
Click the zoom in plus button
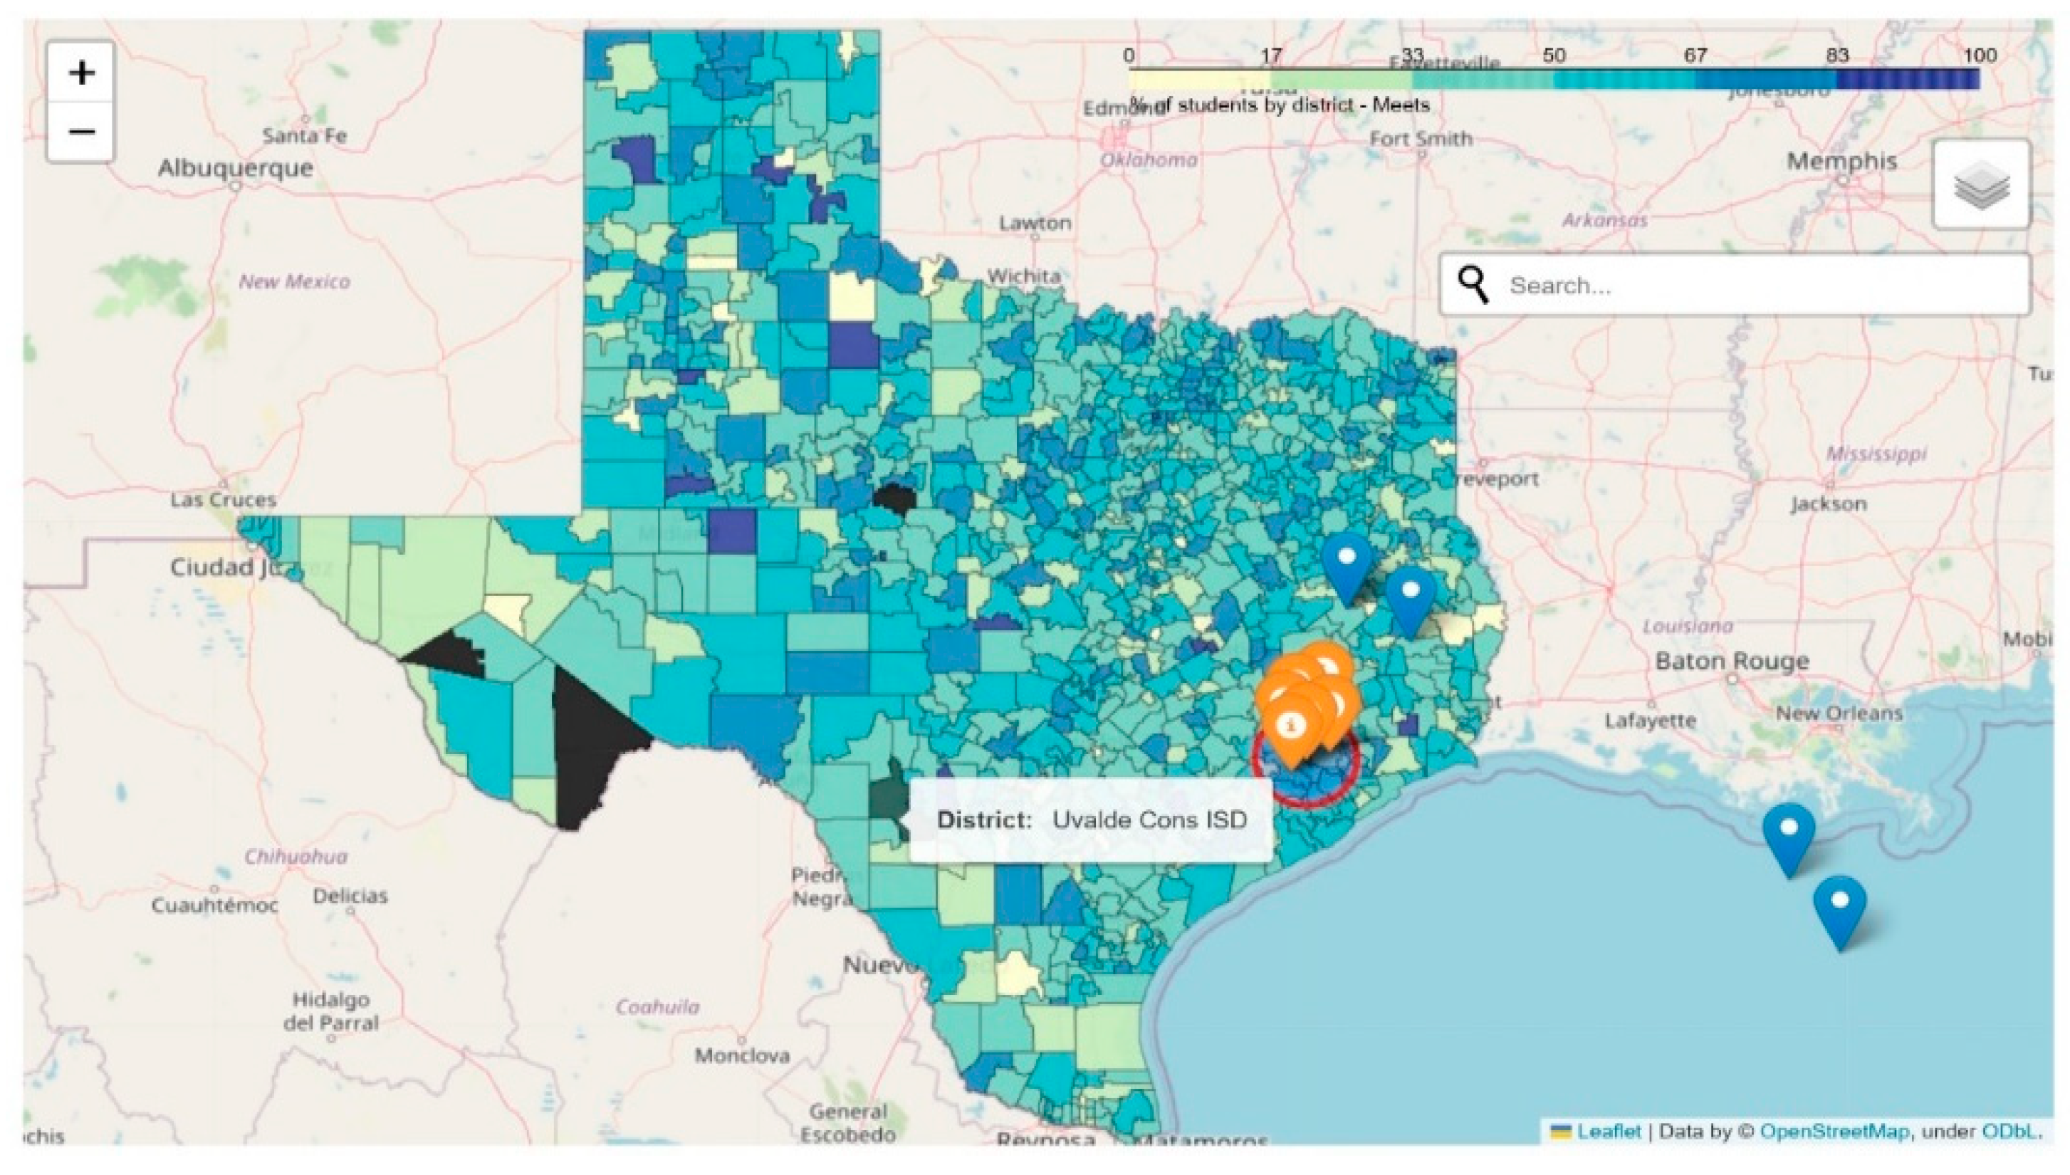80,73
